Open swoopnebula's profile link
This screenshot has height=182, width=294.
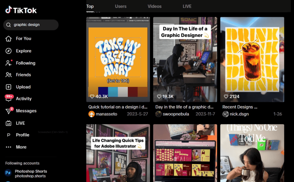coord(176,114)
